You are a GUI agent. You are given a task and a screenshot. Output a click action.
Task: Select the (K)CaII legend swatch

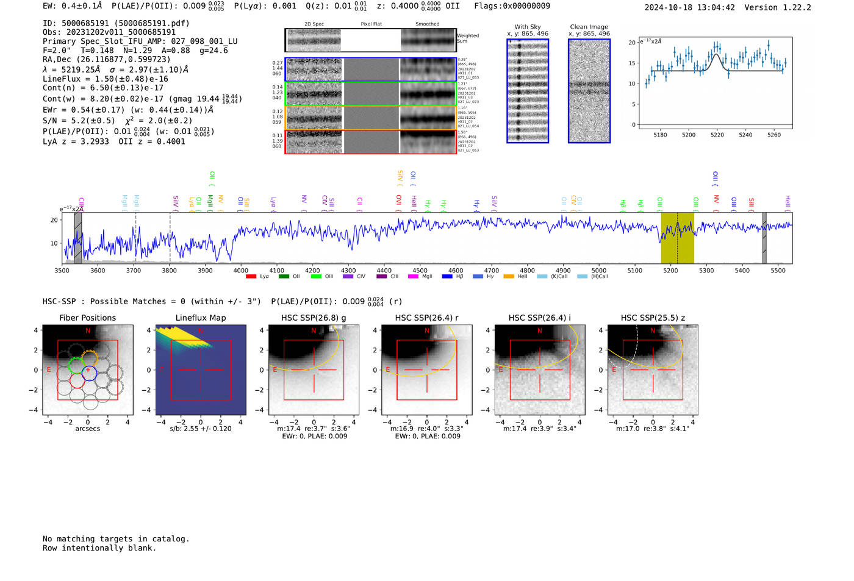[x=542, y=277]
